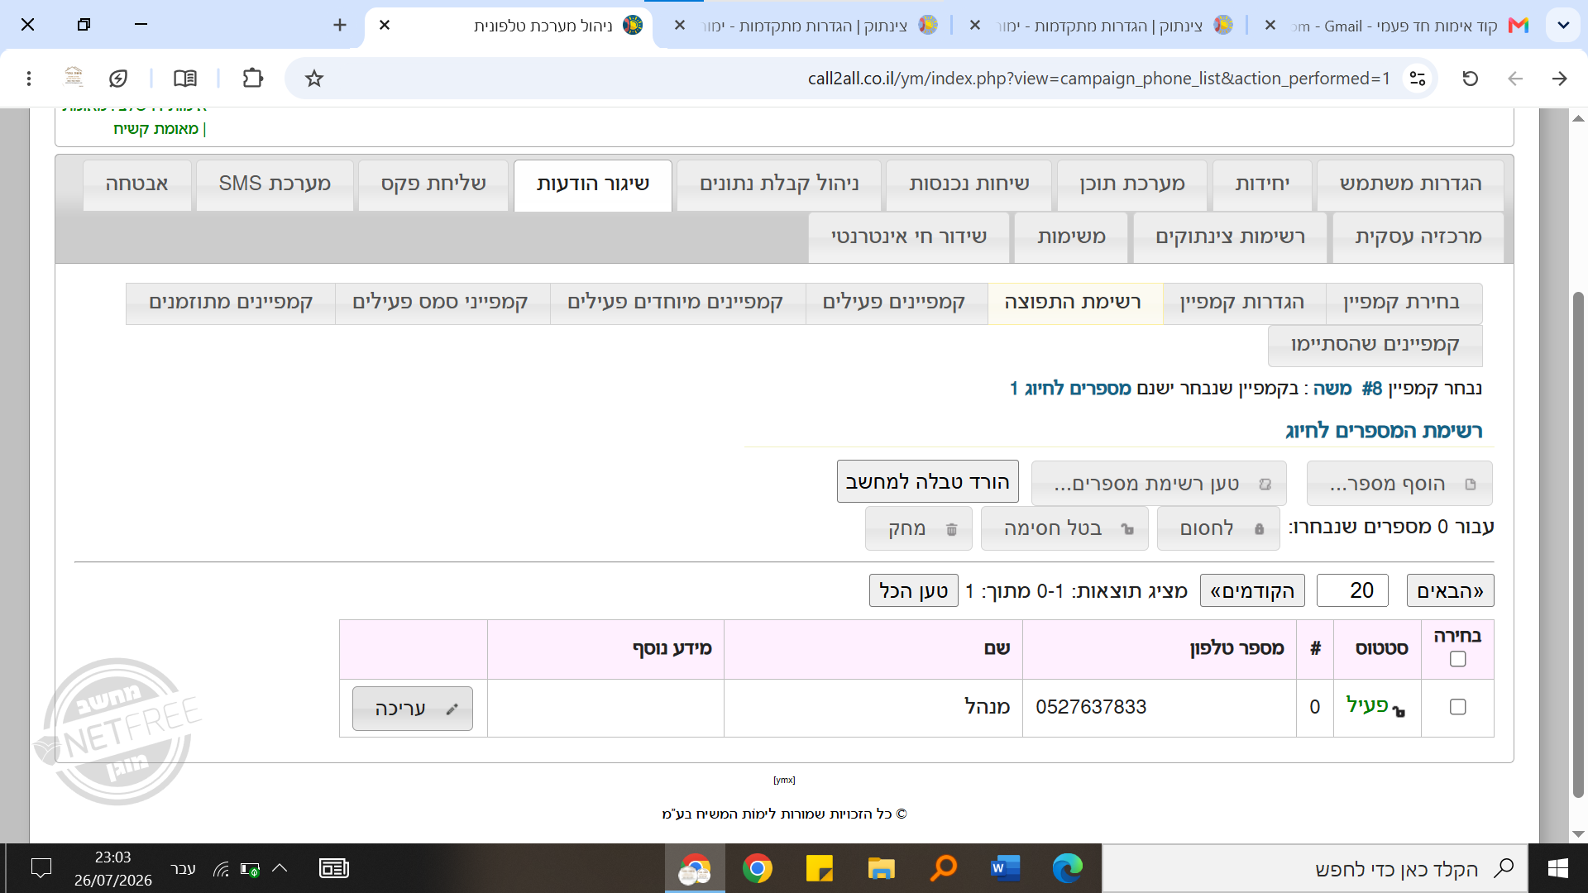The height and width of the screenshot is (893, 1588).
Task: Click the עריכה edit button for מנהל
Action: point(413,709)
